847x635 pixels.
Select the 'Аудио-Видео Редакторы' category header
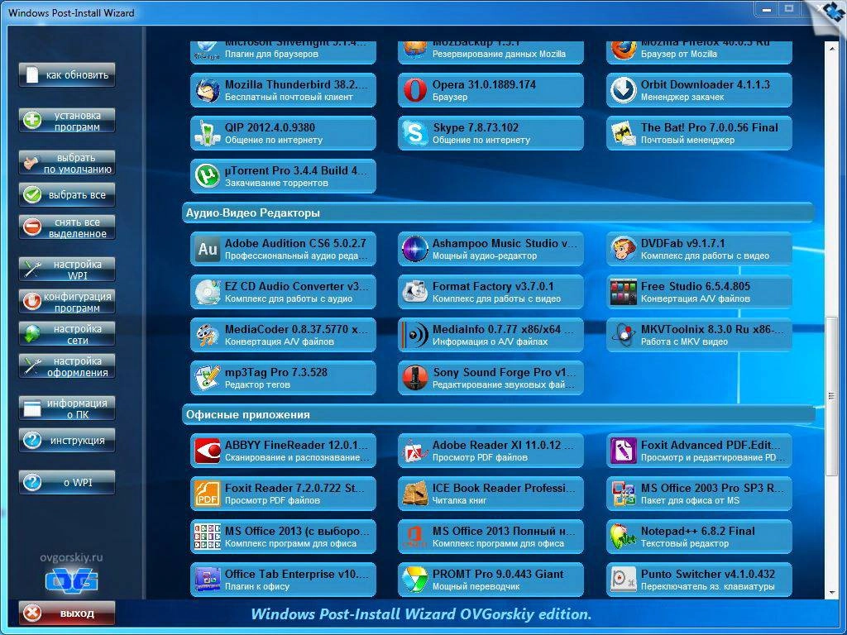tap(497, 212)
